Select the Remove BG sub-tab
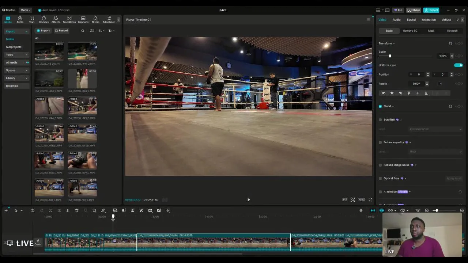 (x=410, y=31)
